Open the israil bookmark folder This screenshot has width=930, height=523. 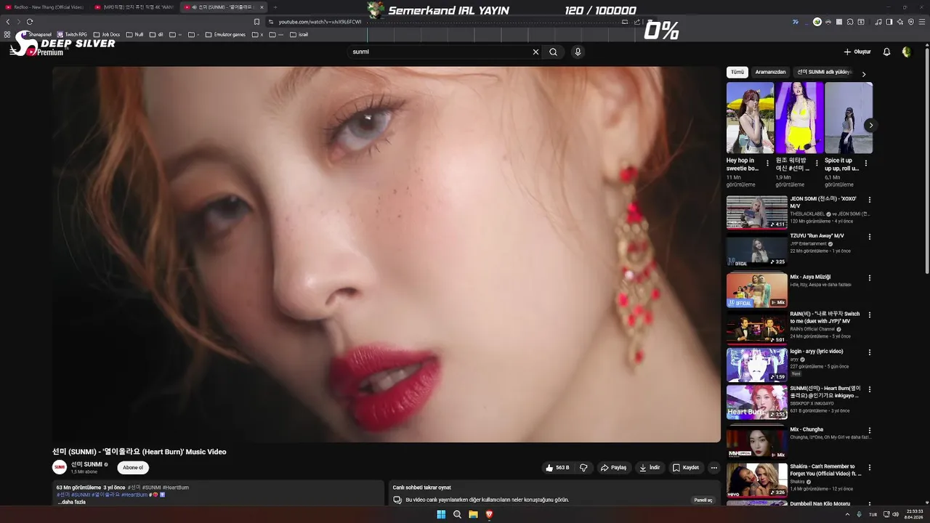point(299,34)
